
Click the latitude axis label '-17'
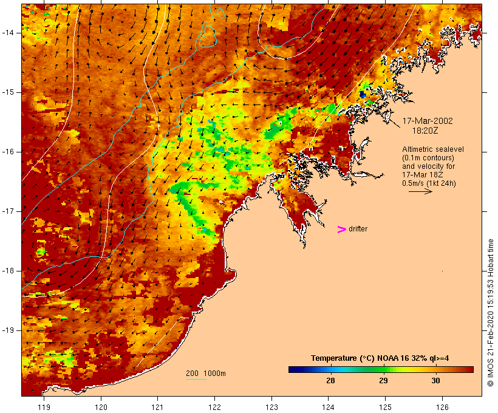click(8, 211)
